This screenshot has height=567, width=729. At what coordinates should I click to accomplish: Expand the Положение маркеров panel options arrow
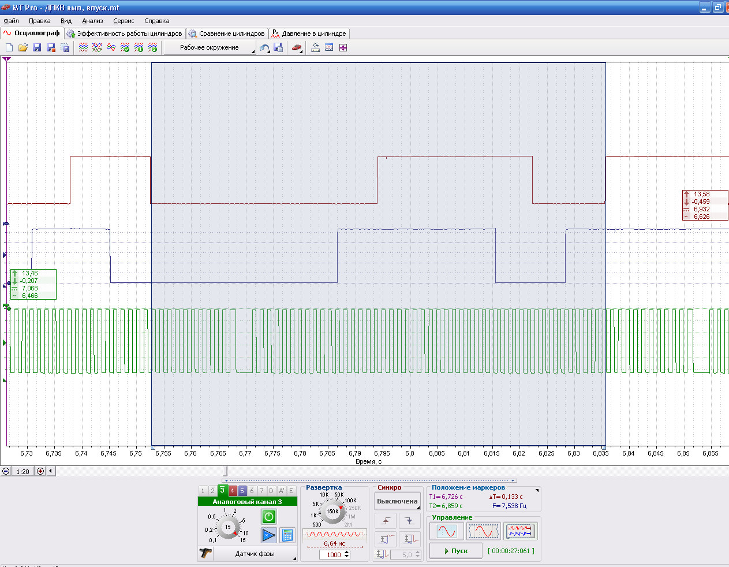coord(537,490)
